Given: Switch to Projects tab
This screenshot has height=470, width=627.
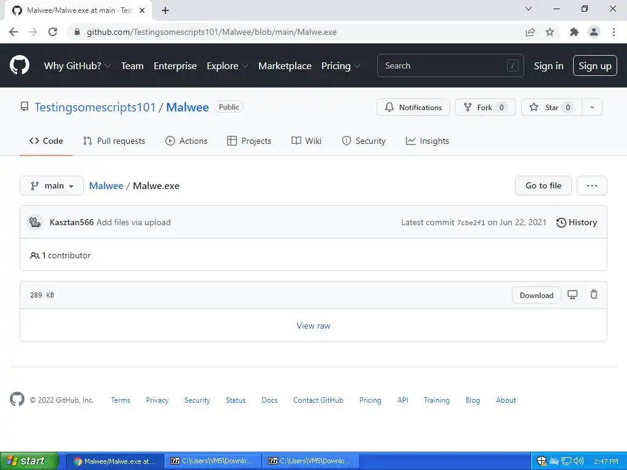Looking at the screenshot, I should [249, 141].
